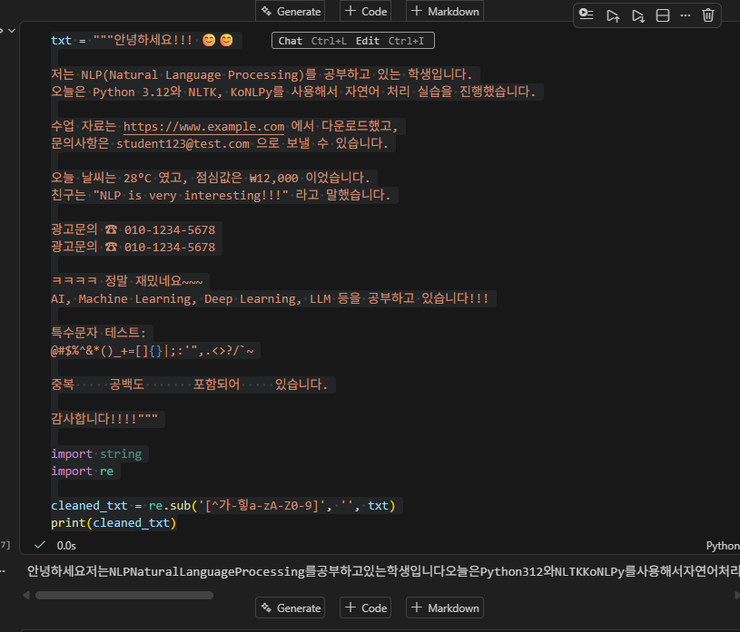
Task: Click 'ㅋㅋㅋㅋ 정말 재밌네요~~~' line
Action: tap(127, 281)
